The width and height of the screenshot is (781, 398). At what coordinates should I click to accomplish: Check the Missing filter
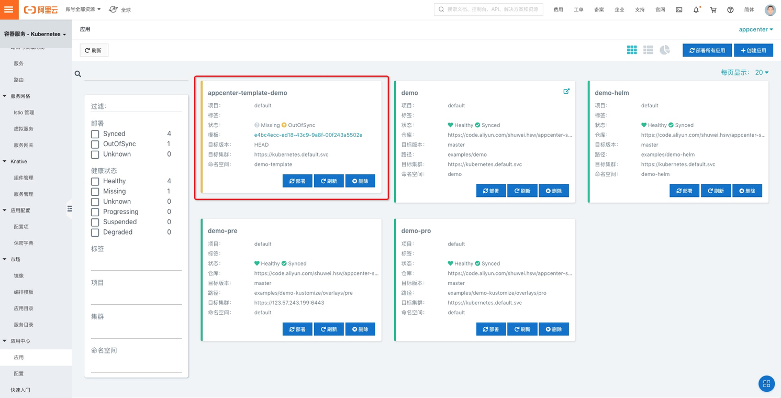pyautogui.click(x=95, y=192)
